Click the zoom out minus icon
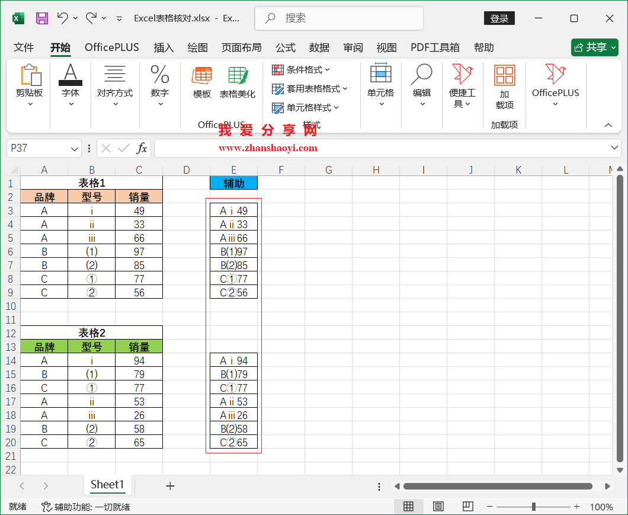 [489, 507]
